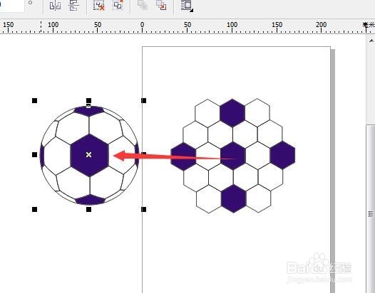Click the Mirror Vertically icon

pyautogui.click(x=74, y=6)
